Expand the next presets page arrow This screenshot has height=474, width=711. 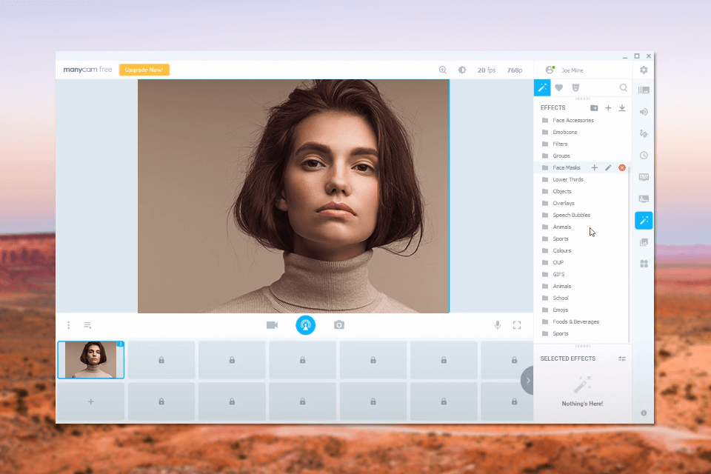[527, 380]
